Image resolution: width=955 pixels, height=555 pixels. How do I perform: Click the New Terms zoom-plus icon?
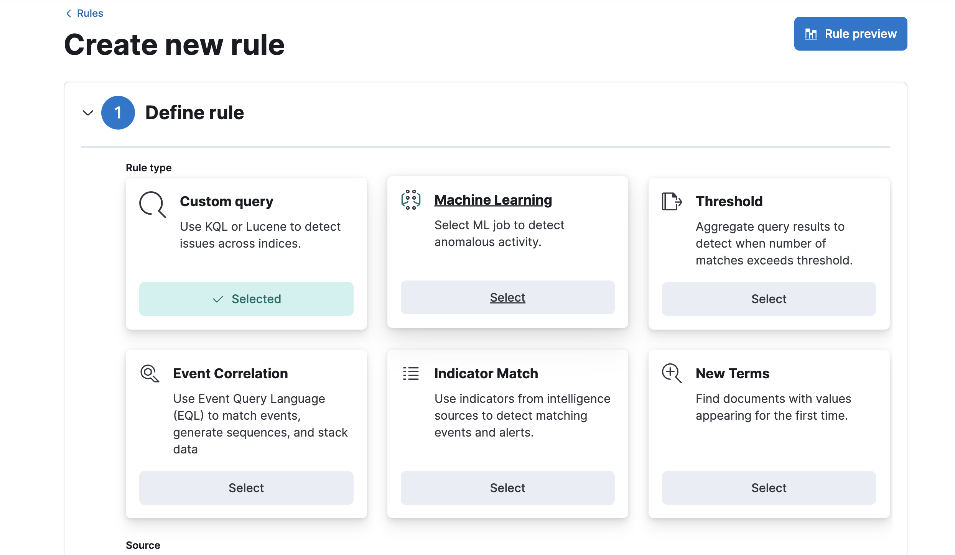point(672,373)
